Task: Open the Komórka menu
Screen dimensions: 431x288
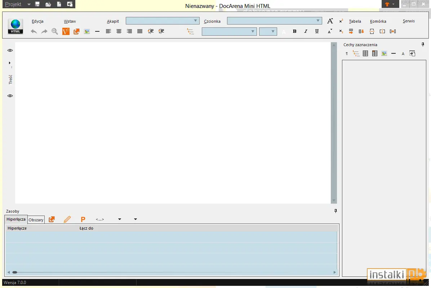Action: click(x=378, y=21)
